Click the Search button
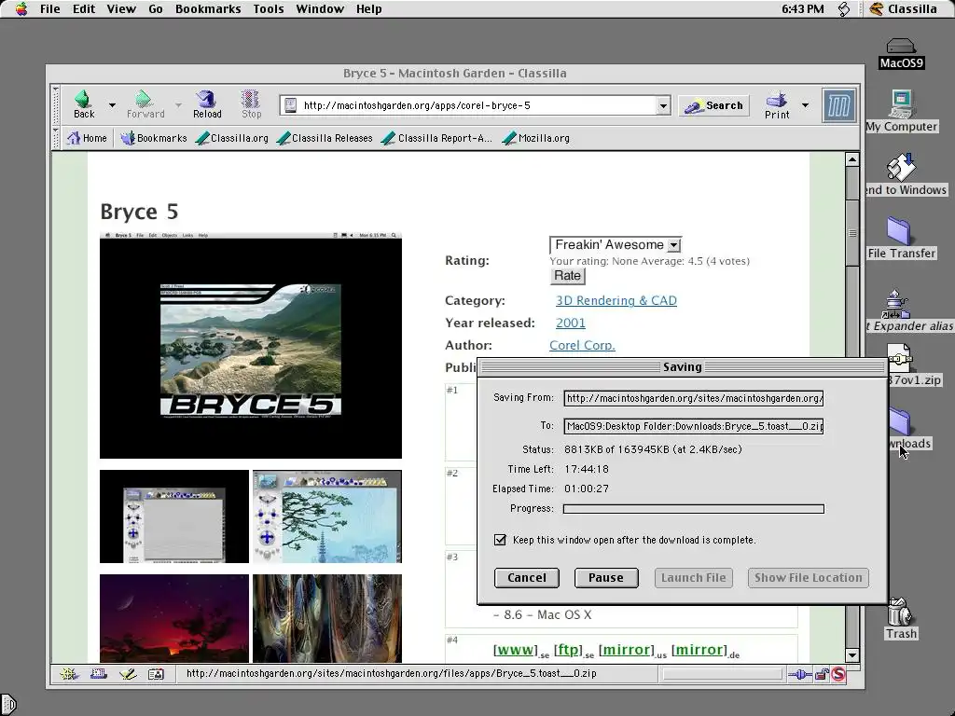The image size is (955, 716). (x=713, y=106)
